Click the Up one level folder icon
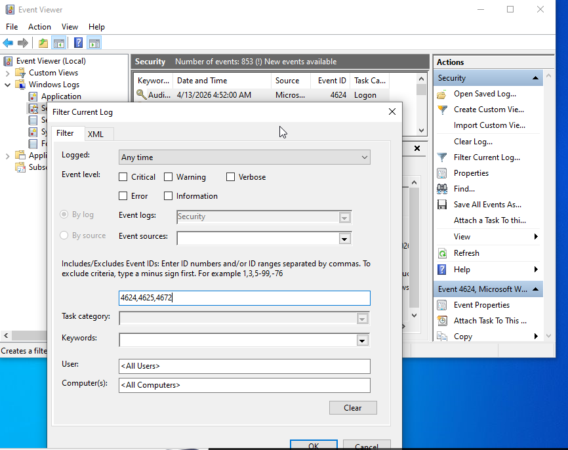Screen dimensions: 568x450 (x=43, y=43)
